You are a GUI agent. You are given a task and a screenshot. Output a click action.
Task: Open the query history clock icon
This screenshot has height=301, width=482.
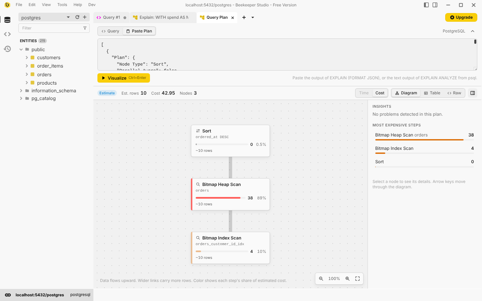pyautogui.click(x=7, y=49)
